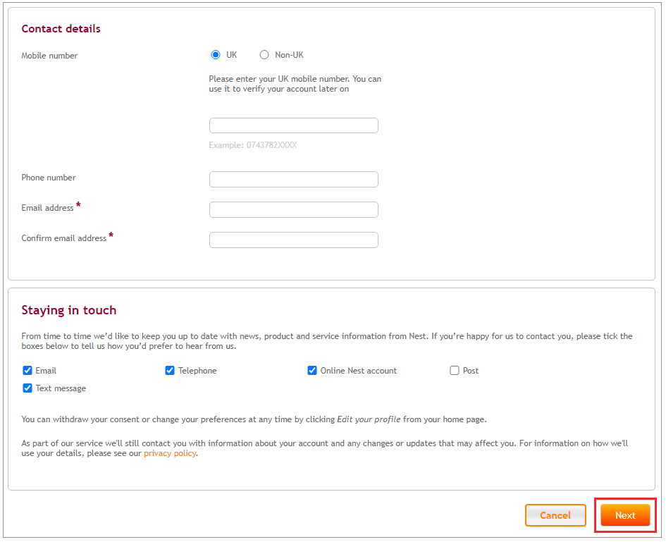666x542 pixels.
Task: Click the Email address asterisk marker
Action: (x=78, y=204)
